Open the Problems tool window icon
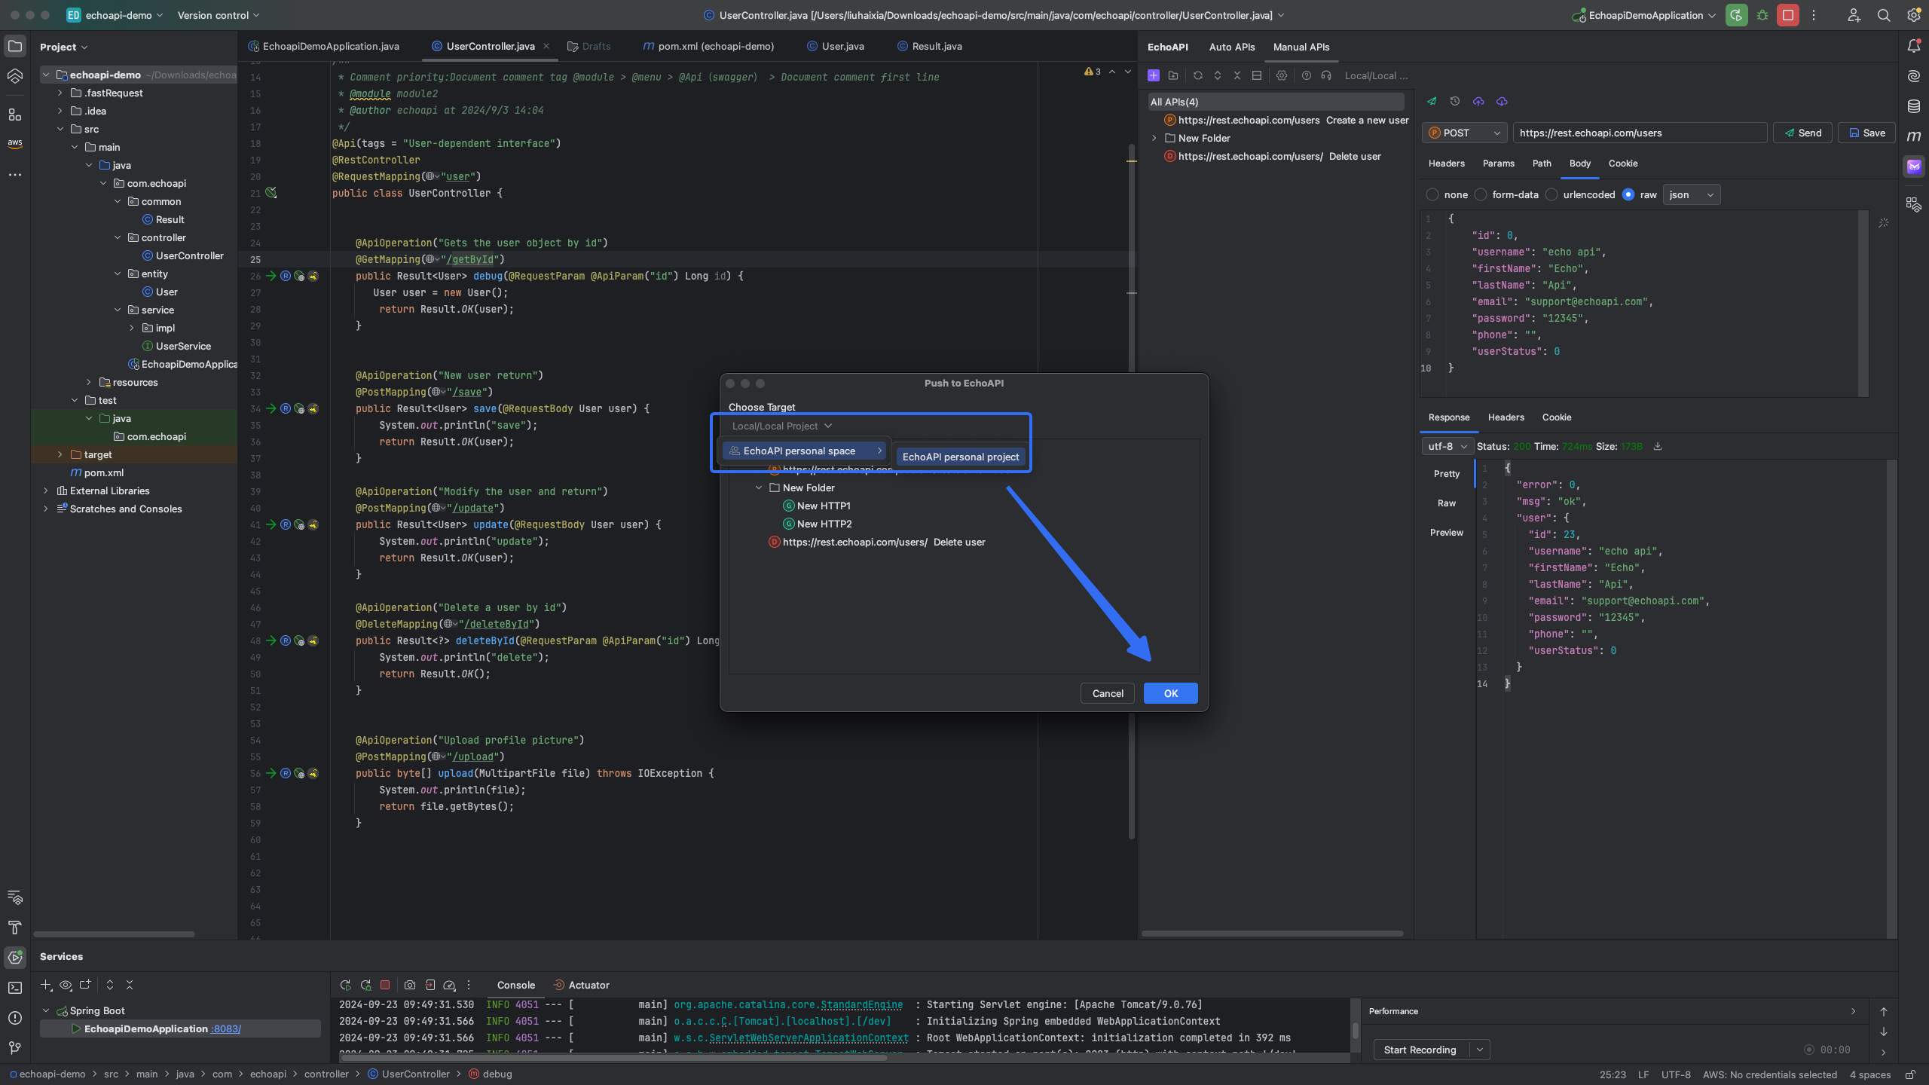Viewport: 1929px width, 1085px height. pyautogui.click(x=15, y=1018)
